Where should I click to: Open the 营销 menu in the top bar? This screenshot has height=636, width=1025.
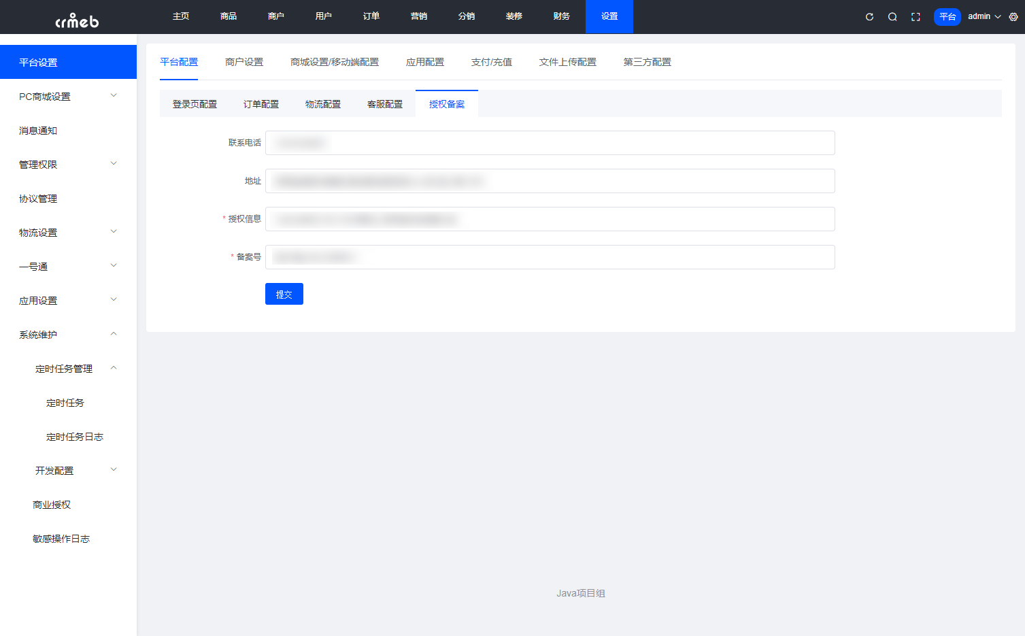419,16
